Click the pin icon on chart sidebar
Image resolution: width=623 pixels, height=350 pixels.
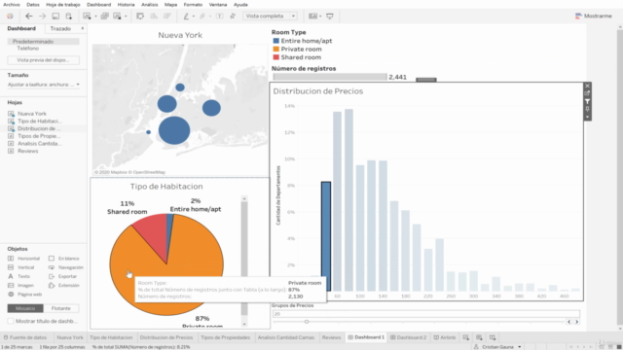click(x=587, y=109)
